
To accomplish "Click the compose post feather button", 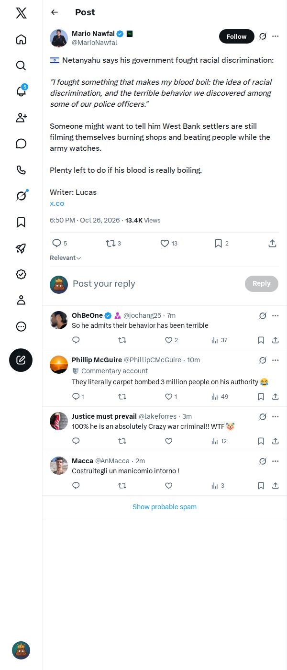I will coord(21,360).
